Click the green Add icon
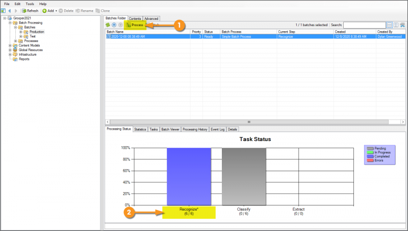This screenshot has width=408, height=231. (44, 11)
